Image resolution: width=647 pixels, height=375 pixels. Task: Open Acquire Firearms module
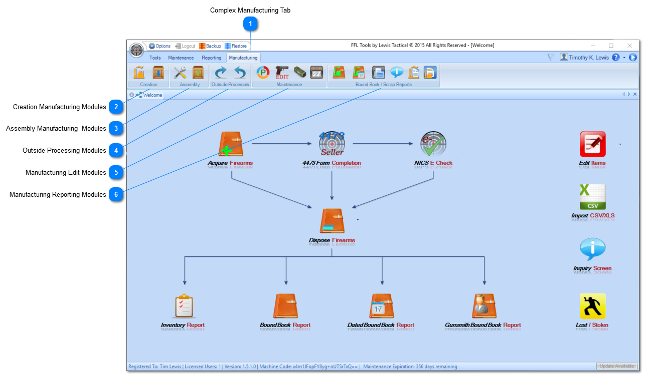[x=231, y=149]
